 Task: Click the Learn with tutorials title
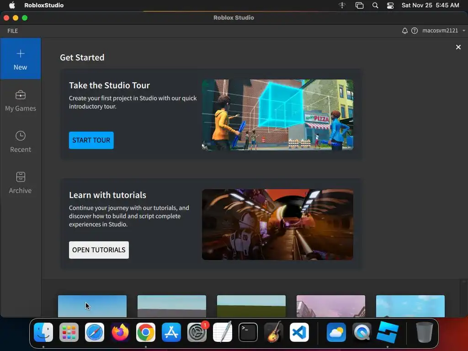click(x=107, y=195)
